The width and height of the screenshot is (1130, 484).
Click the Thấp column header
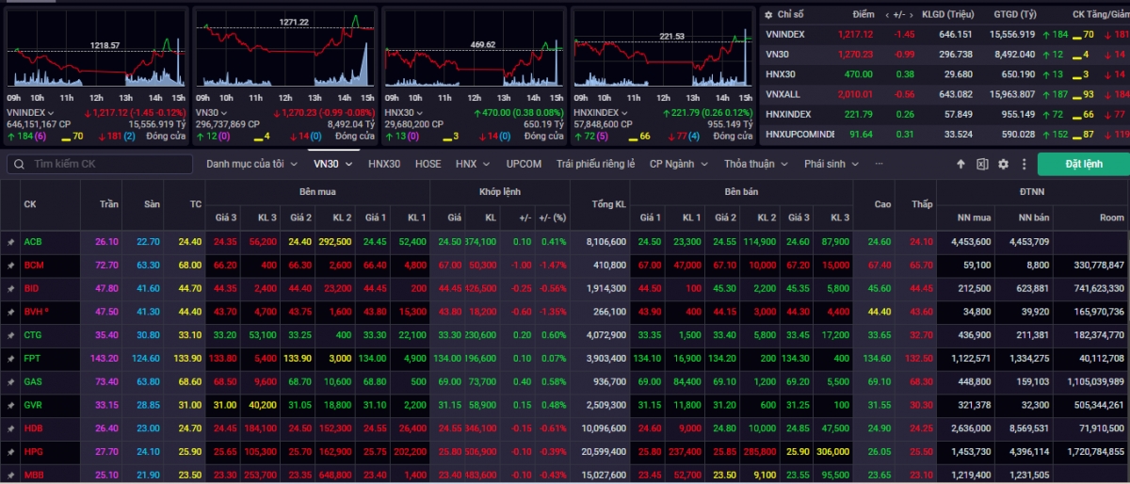click(x=920, y=203)
